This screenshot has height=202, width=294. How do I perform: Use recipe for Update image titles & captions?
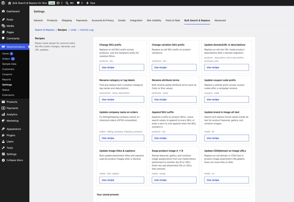(122, 180)
